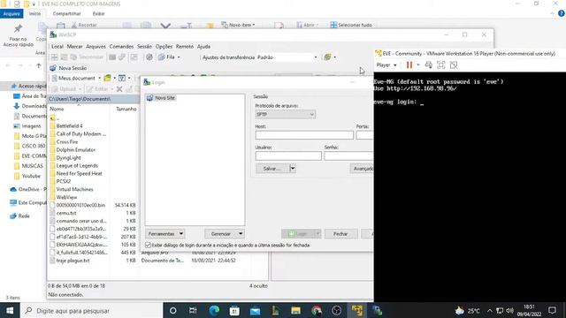Click the local folder open icon

(x=108, y=78)
